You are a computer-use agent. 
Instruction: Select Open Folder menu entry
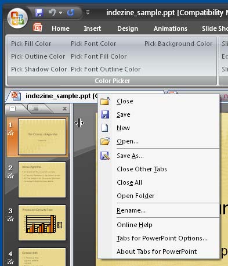coord(158,196)
